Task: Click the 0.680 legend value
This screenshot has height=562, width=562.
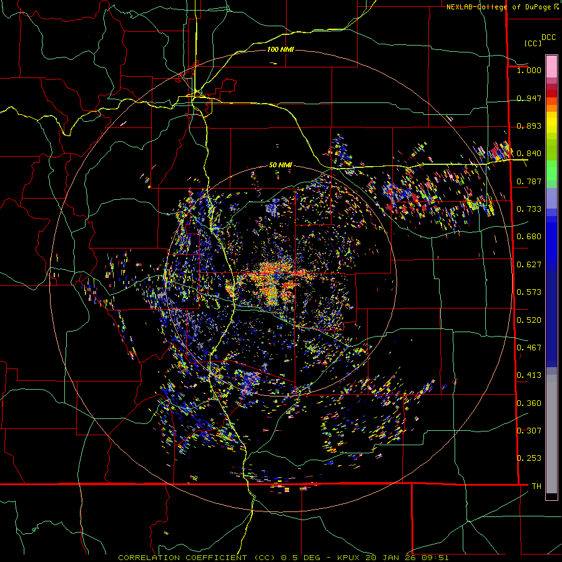Action: [x=529, y=236]
